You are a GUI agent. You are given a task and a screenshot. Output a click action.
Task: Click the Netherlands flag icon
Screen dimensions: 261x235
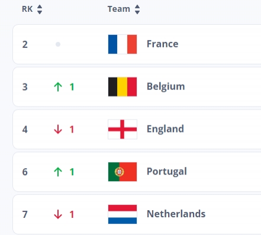[x=123, y=214]
